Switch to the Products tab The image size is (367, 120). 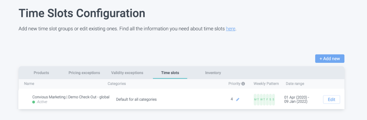point(41,73)
